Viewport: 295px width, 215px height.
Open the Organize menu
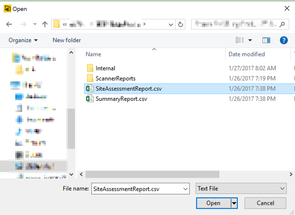tap(23, 40)
